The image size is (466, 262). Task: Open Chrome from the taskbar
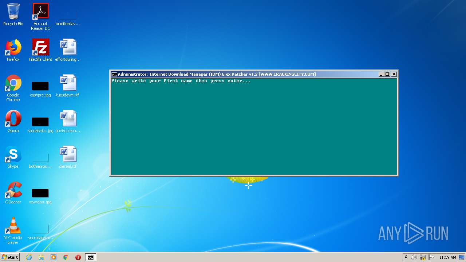(66, 257)
